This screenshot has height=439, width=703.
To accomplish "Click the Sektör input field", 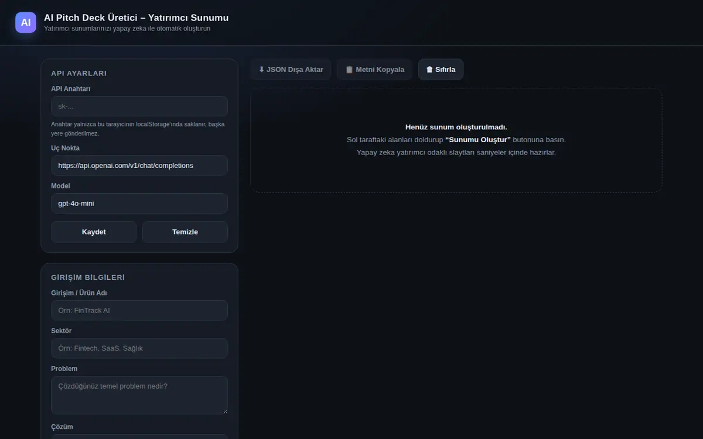I will click(x=139, y=348).
